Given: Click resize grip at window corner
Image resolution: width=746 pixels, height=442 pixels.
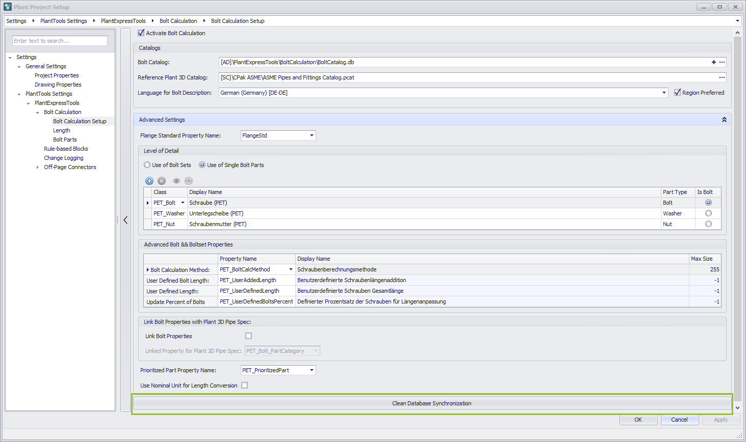Looking at the screenshot, I should click(x=739, y=435).
